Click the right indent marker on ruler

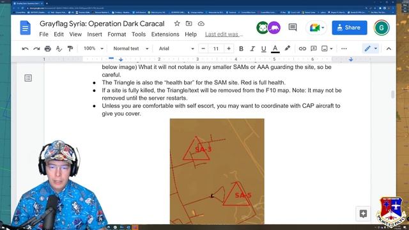point(351,59)
